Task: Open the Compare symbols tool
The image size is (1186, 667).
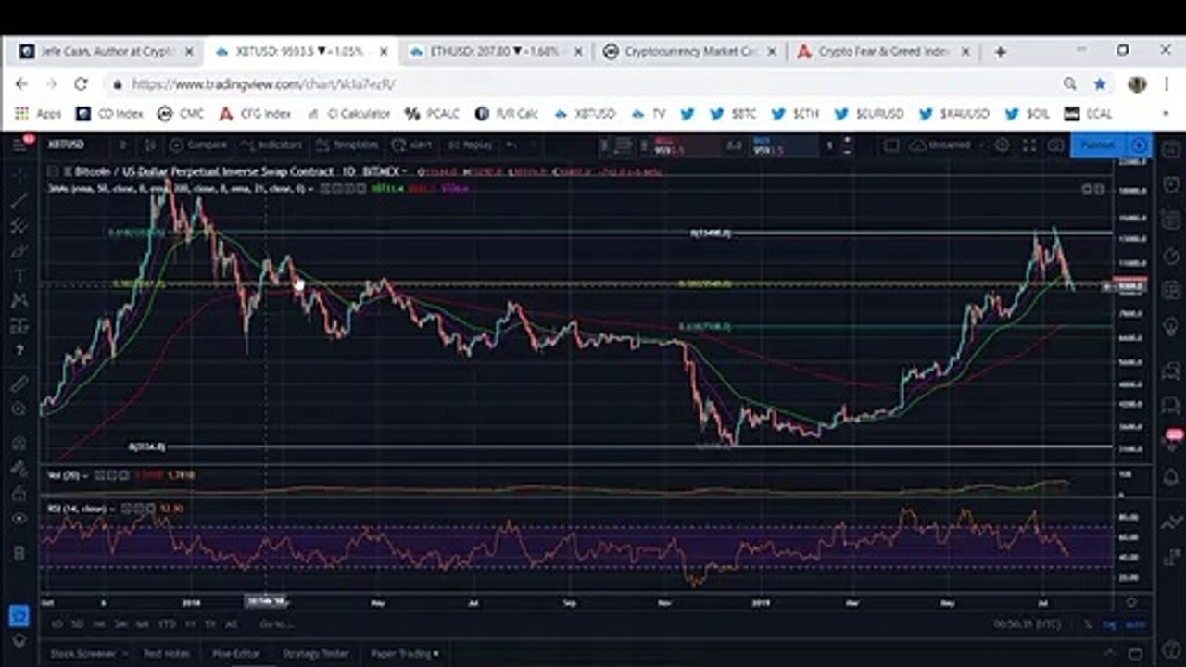Action: click(x=199, y=145)
